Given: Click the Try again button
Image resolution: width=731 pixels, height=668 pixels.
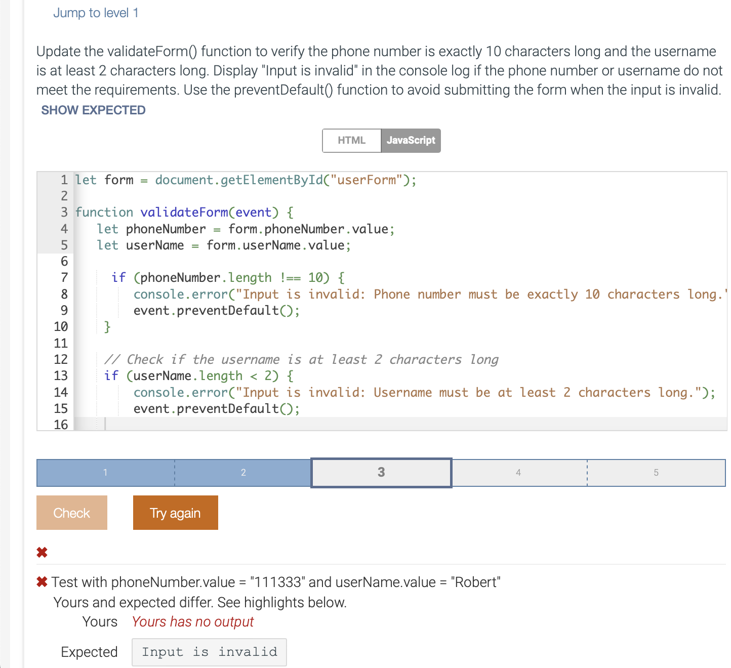Looking at the screenshot, I should click(175, 513).
